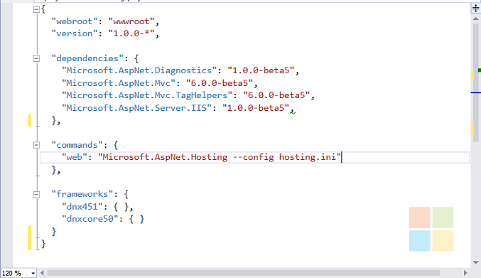Screen dimensions: 481x278
Task: Click the "1.0.0-*" version value
Action: click(131, 33)
